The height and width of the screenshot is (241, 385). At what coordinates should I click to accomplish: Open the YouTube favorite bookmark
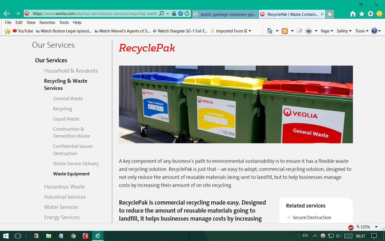pos(23,31)
